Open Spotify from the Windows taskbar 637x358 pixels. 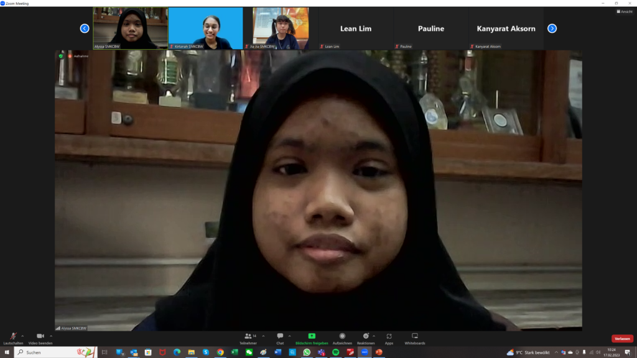point(336,352)
